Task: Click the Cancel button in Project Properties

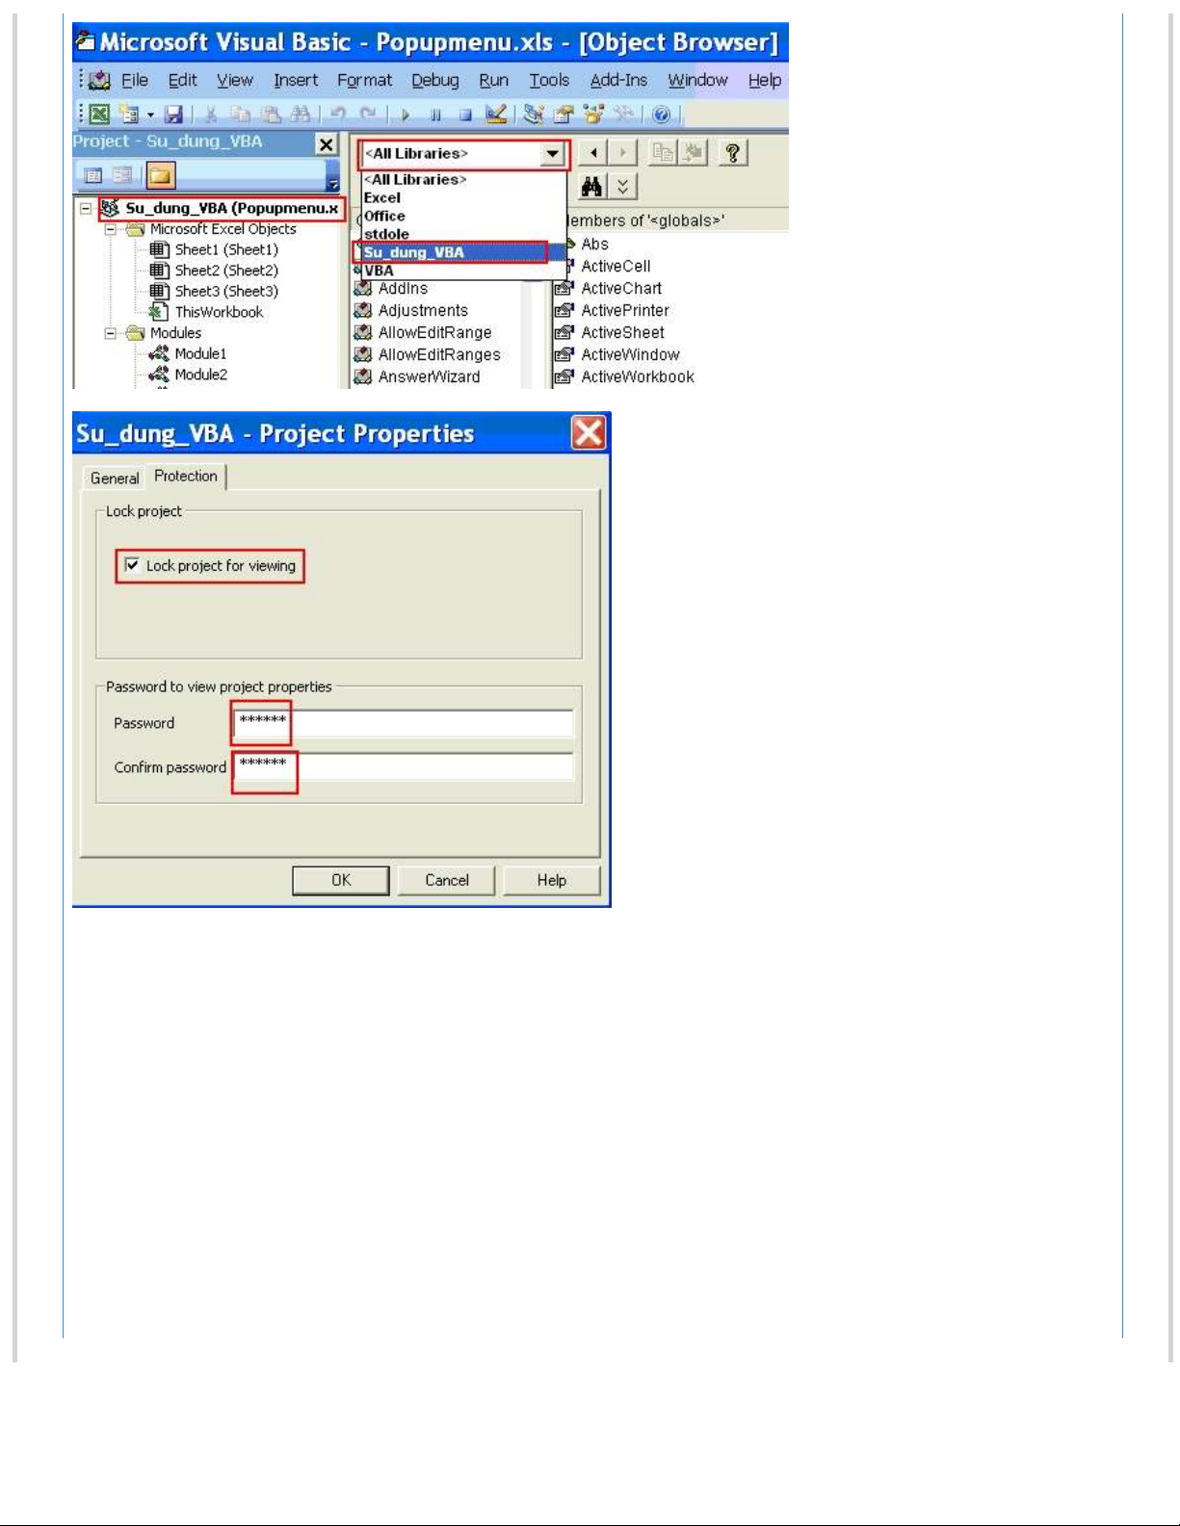Action: pyautogui.click(x=447, y=880)
